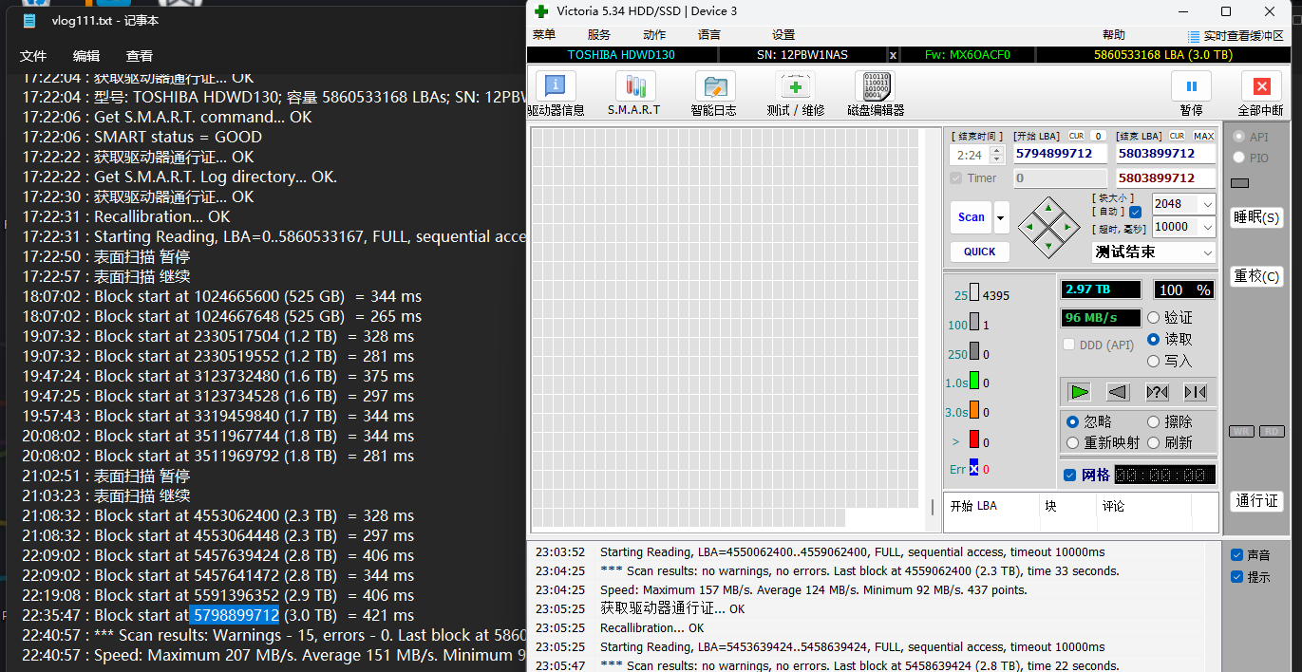The height and width of the screenshot is (672, 1302).
Task: Click the butterfly seek scan mode button
Action: tap(1196, 392)
